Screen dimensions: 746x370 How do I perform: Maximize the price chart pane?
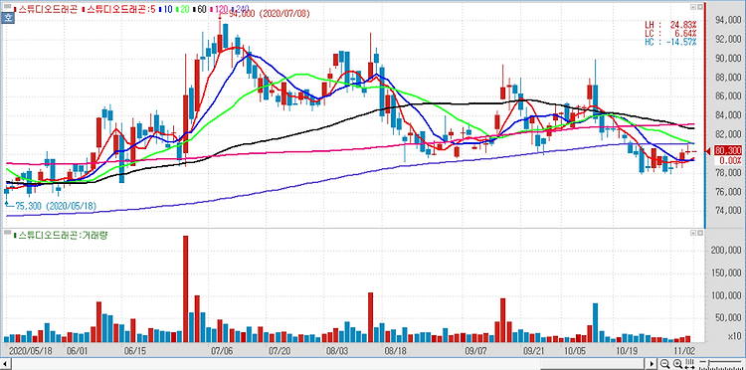[693, 7]
